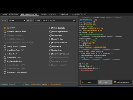Image resolution: width=133 pixels, height=100 pixels.
Task: Switch to UNLOCK OPERATION tab
Action: tap(29, 14)
